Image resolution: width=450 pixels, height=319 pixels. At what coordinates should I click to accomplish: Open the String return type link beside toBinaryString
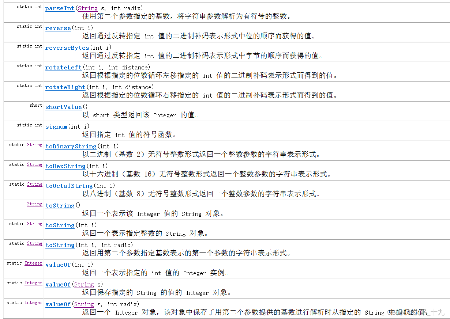(34, 144)
